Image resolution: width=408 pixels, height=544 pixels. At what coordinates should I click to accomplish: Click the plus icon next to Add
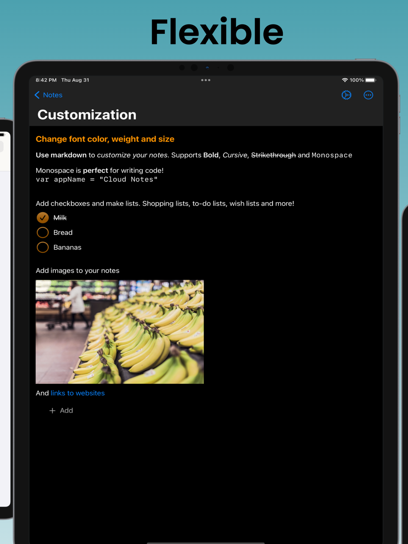(52, 411)
